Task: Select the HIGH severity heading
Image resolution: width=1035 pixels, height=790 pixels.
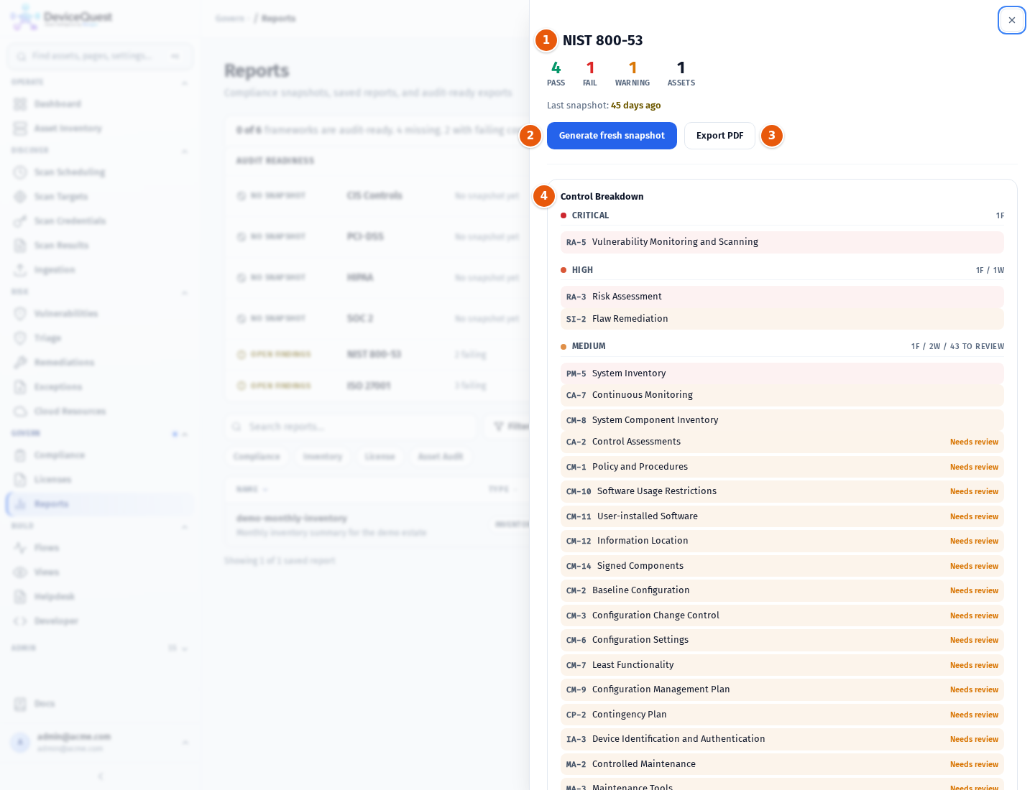Action: point(582,270)
